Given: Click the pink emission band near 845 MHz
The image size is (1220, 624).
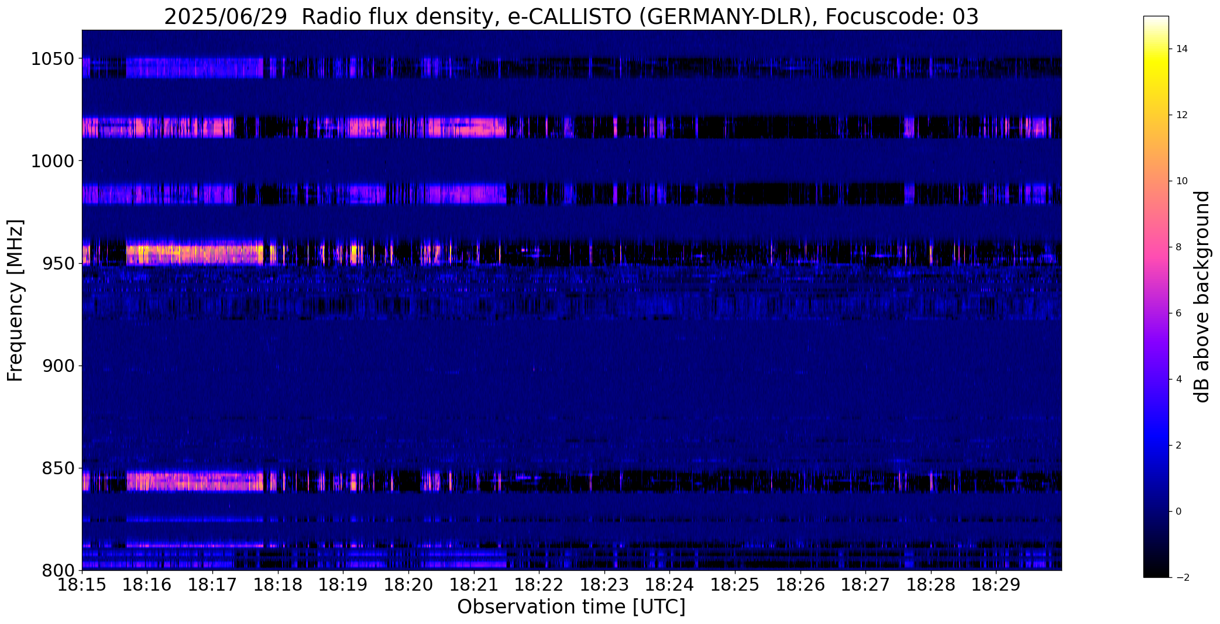Looking at the screenshot, I should pos(195,482).
